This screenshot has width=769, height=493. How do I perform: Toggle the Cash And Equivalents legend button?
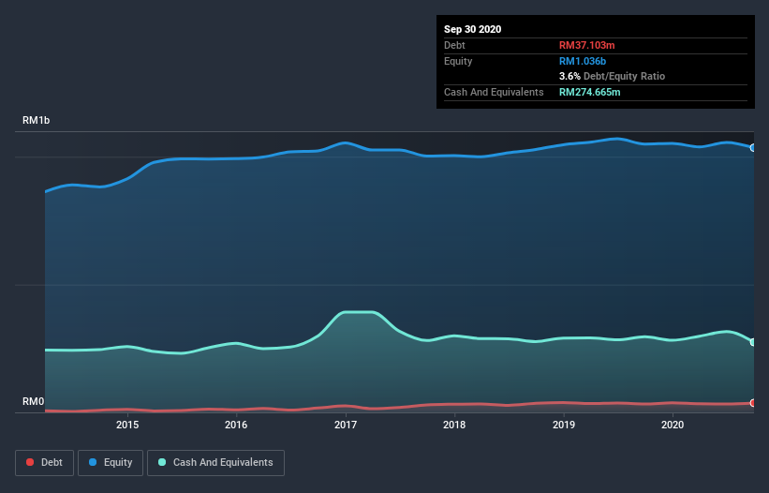[x=215, y=463]
